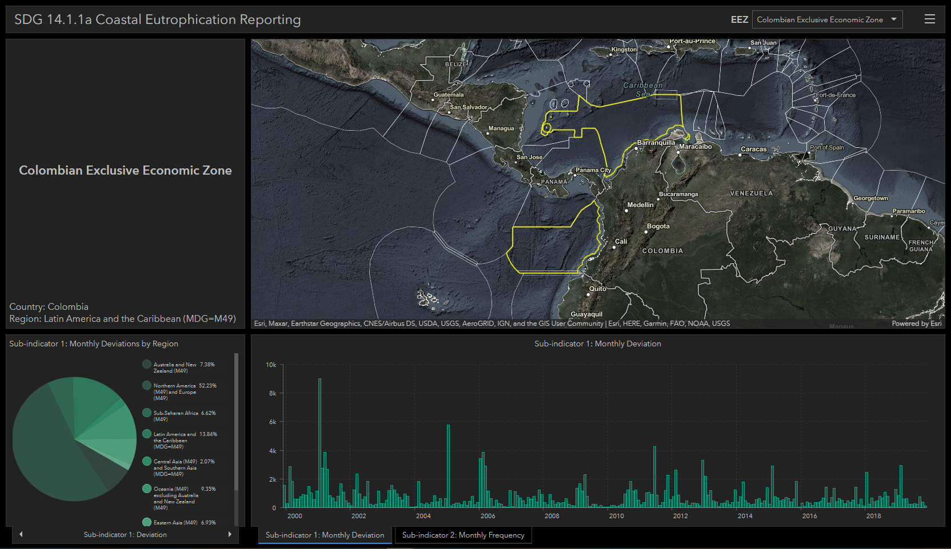Toggle the Central Asia and Southern Asia legend entry
Viewport: 951px width, 549px height.
(147, 461)
